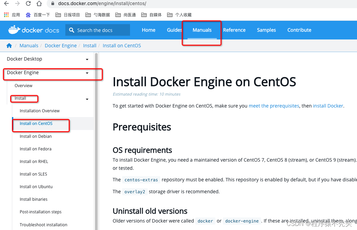Click the magnifier icon in docs search
The width and height of the screenshot is (357, 230).
tap(71, 30)
